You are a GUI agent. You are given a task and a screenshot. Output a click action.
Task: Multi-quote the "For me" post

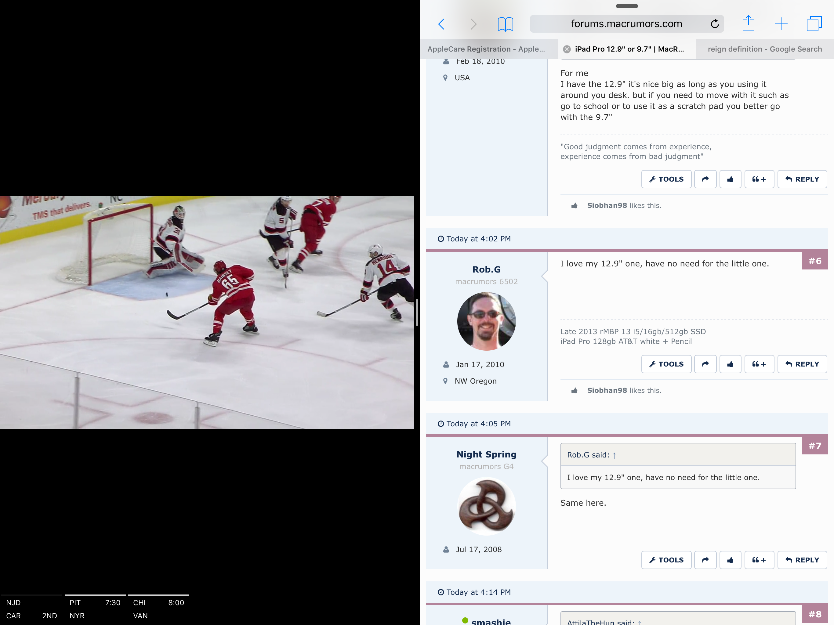759,179
